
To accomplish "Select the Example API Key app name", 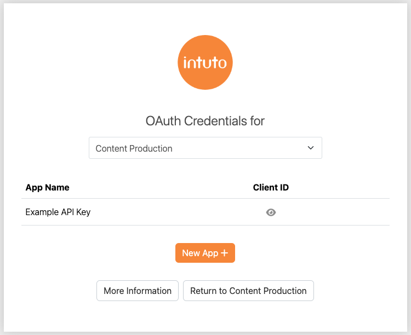I will click(58, 212).
